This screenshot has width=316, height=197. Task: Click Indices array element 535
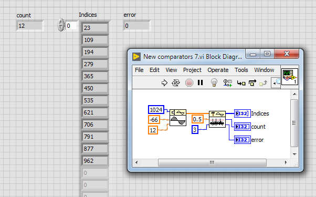pyautogui.click(x=95, y=100)
